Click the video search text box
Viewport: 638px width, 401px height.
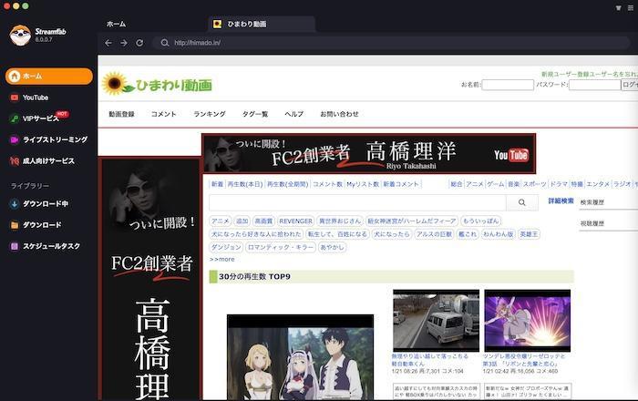point(357,202)
